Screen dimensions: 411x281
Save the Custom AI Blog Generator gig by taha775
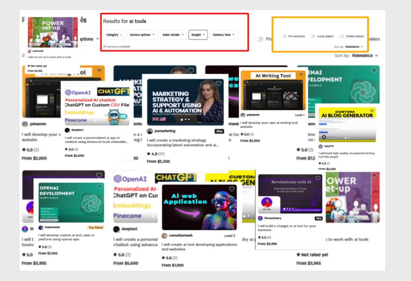click(x=372, y=111)
